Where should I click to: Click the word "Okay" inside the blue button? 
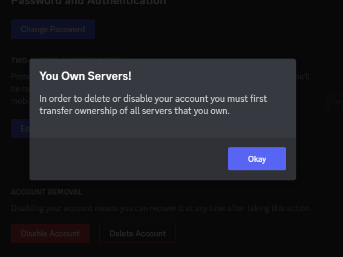[257, 159]
